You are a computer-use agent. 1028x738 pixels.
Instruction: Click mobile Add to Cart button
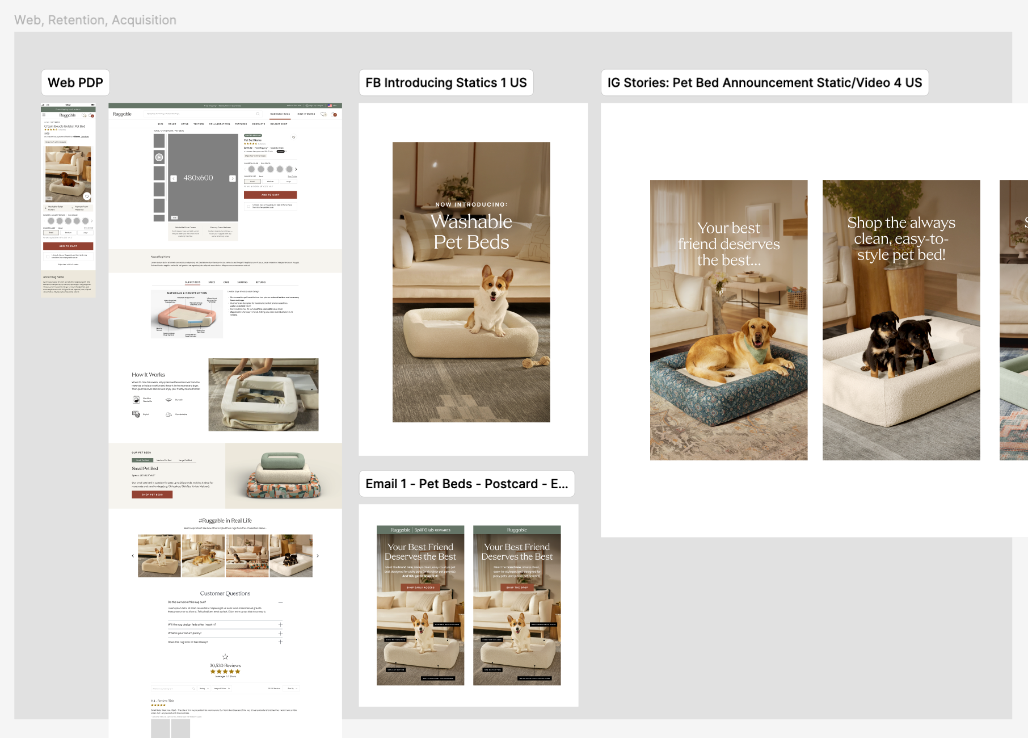tap(68, 246)
